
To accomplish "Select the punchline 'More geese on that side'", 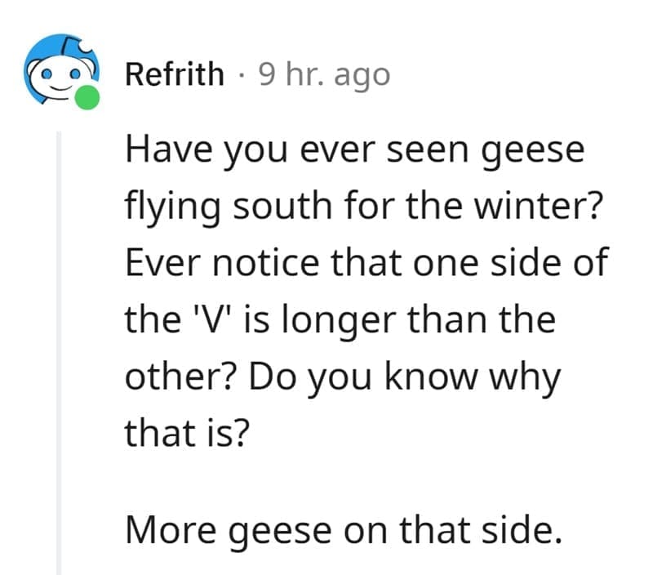I will (343, 531).
